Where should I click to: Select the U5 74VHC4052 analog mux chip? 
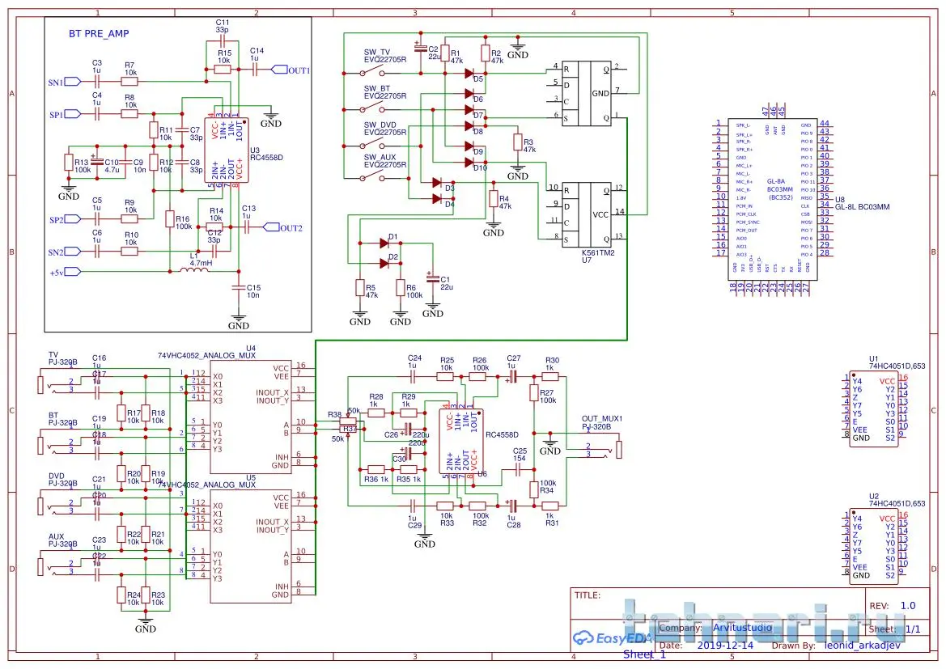pos(250,546)
